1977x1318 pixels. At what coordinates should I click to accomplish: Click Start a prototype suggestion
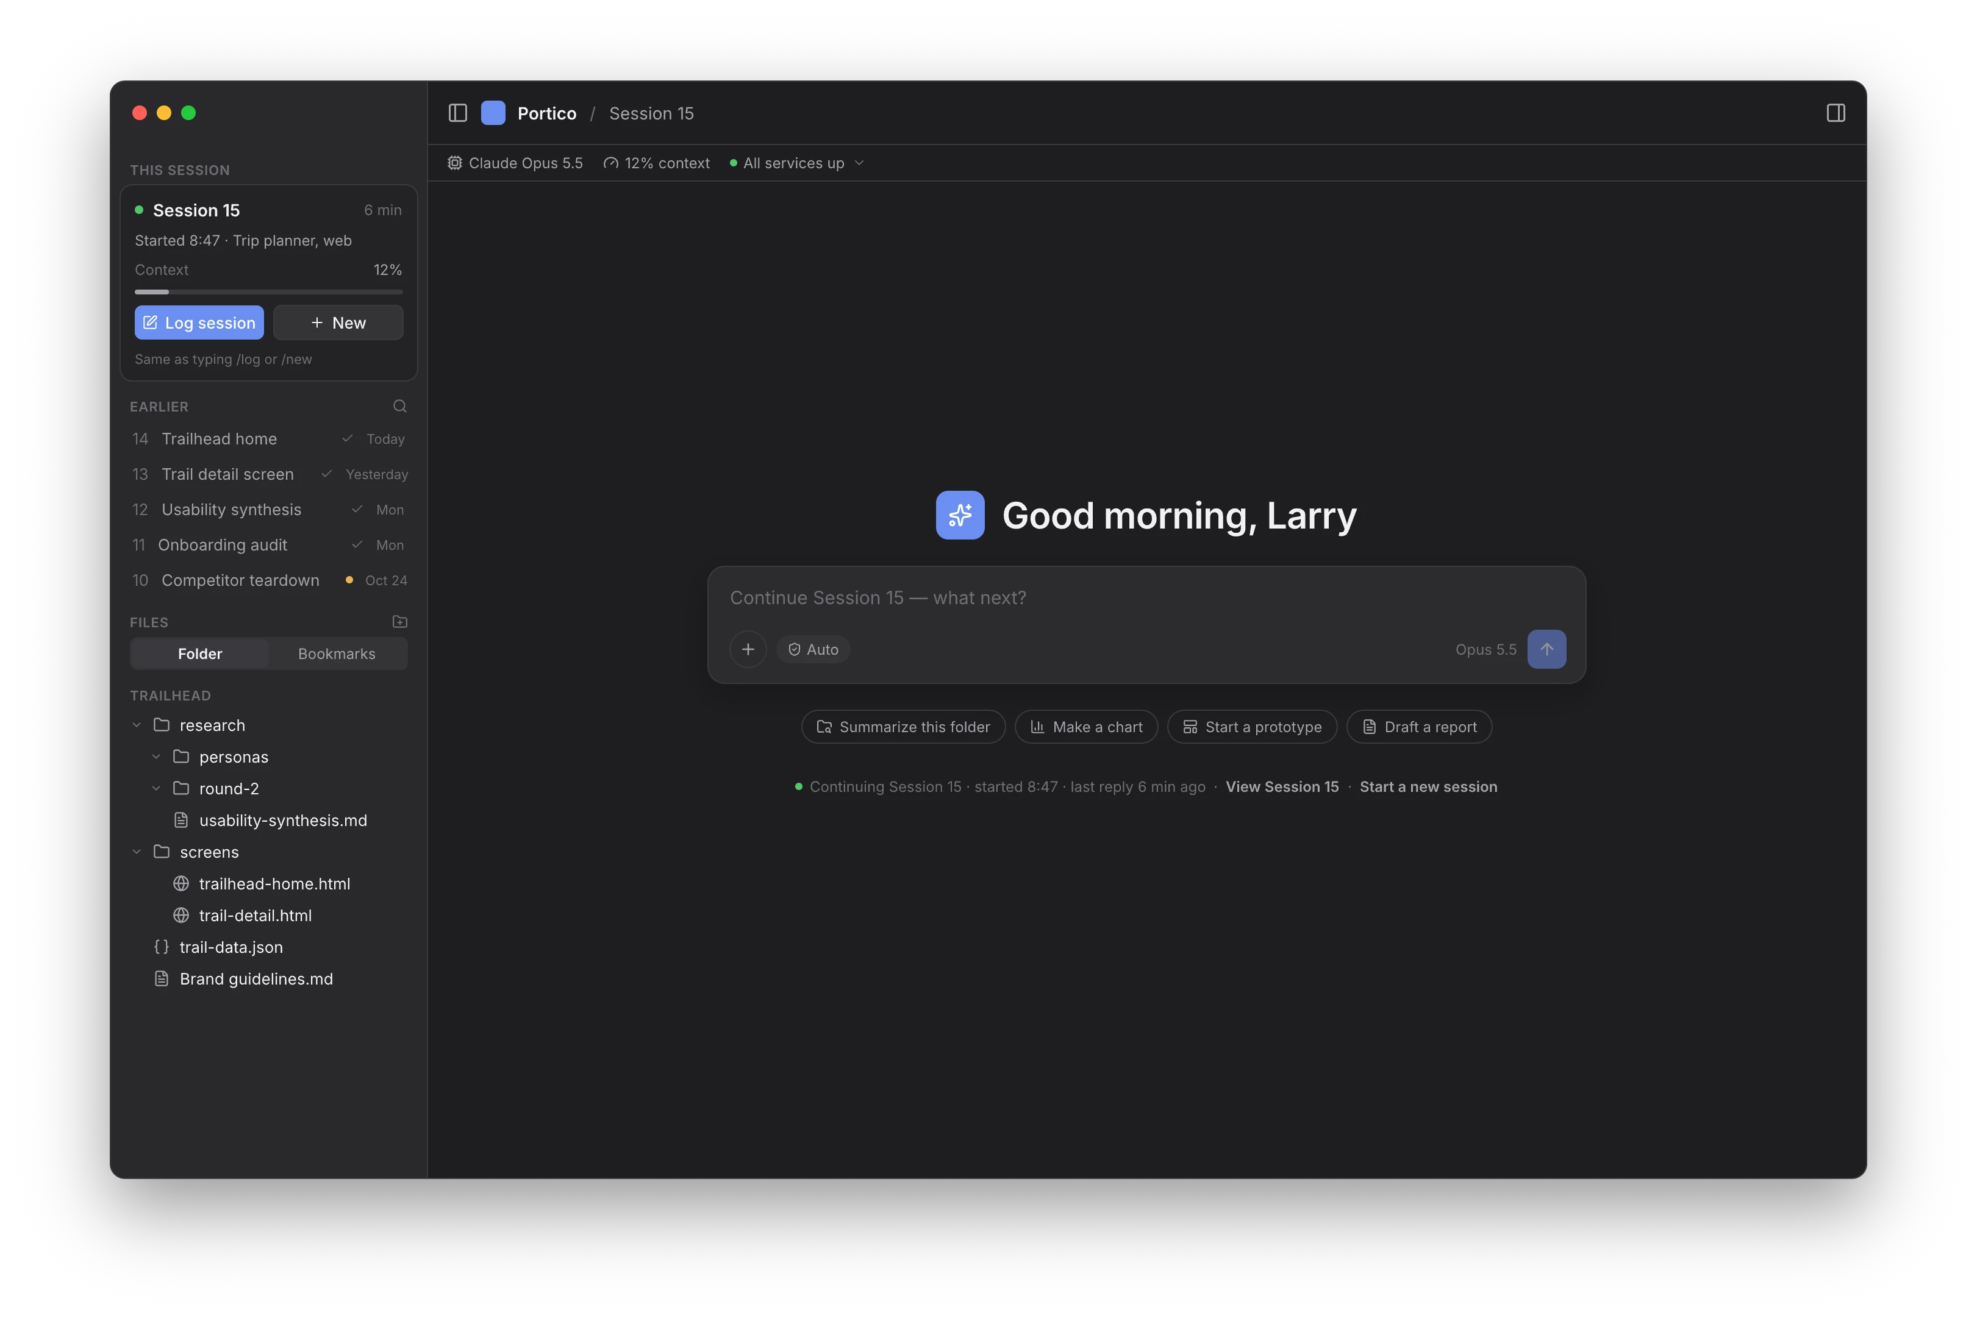pos(1251,727)
